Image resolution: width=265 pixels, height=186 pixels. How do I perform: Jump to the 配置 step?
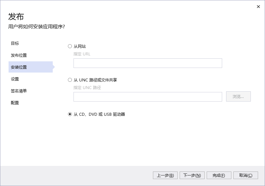(x=15, y=103)
